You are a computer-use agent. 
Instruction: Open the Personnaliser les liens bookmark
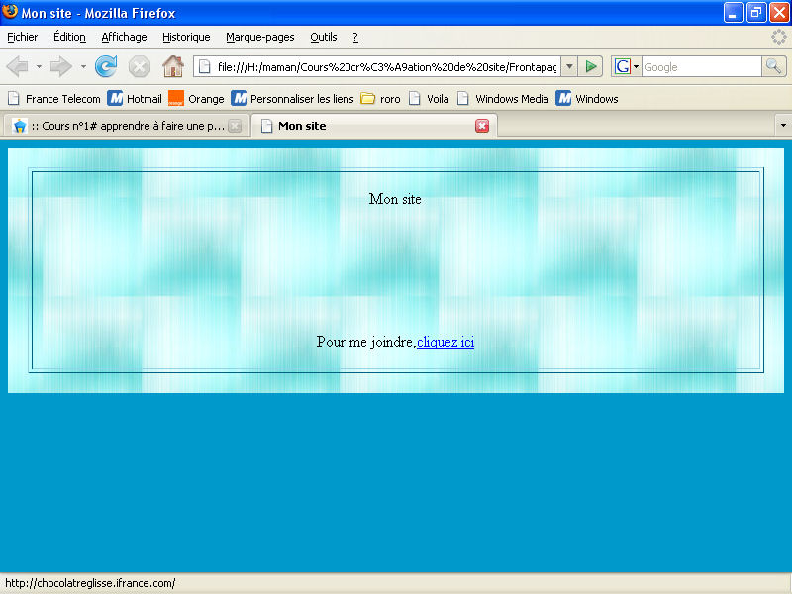292,98
